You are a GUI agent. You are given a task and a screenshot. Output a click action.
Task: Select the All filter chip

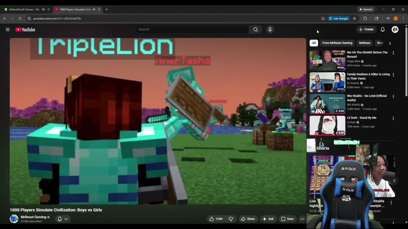(x=314, y=43)
